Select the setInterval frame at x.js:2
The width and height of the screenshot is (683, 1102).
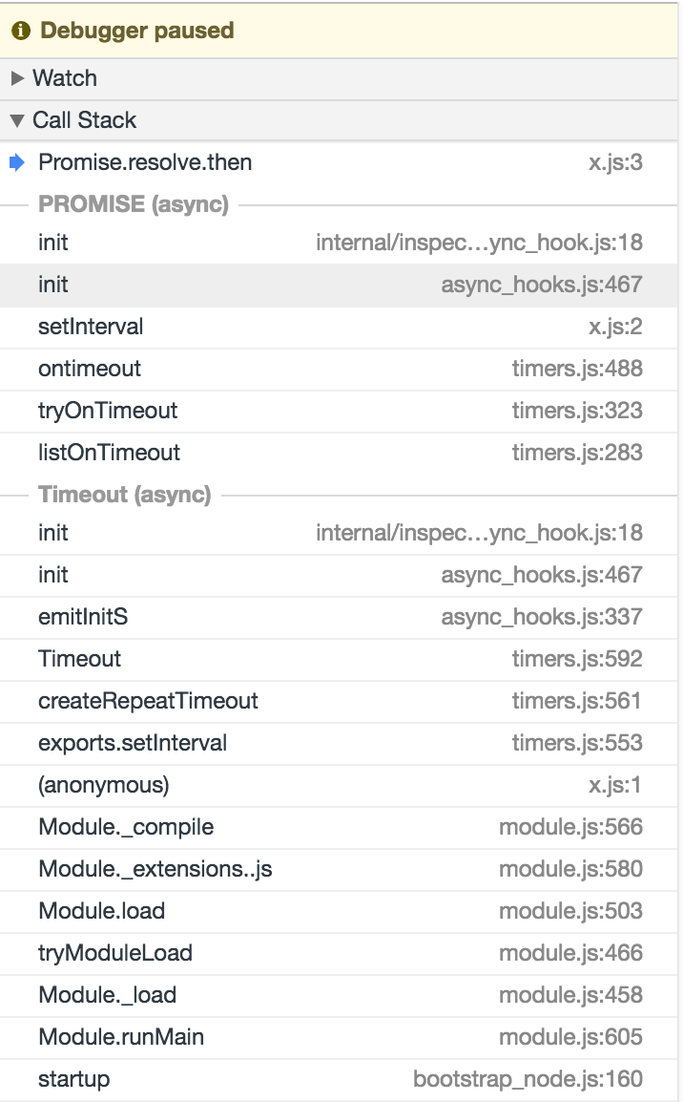339,327
